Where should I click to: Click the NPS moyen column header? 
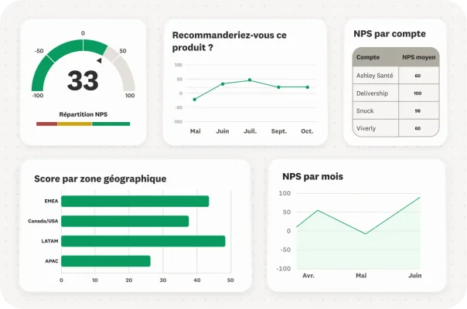[419, 57]
